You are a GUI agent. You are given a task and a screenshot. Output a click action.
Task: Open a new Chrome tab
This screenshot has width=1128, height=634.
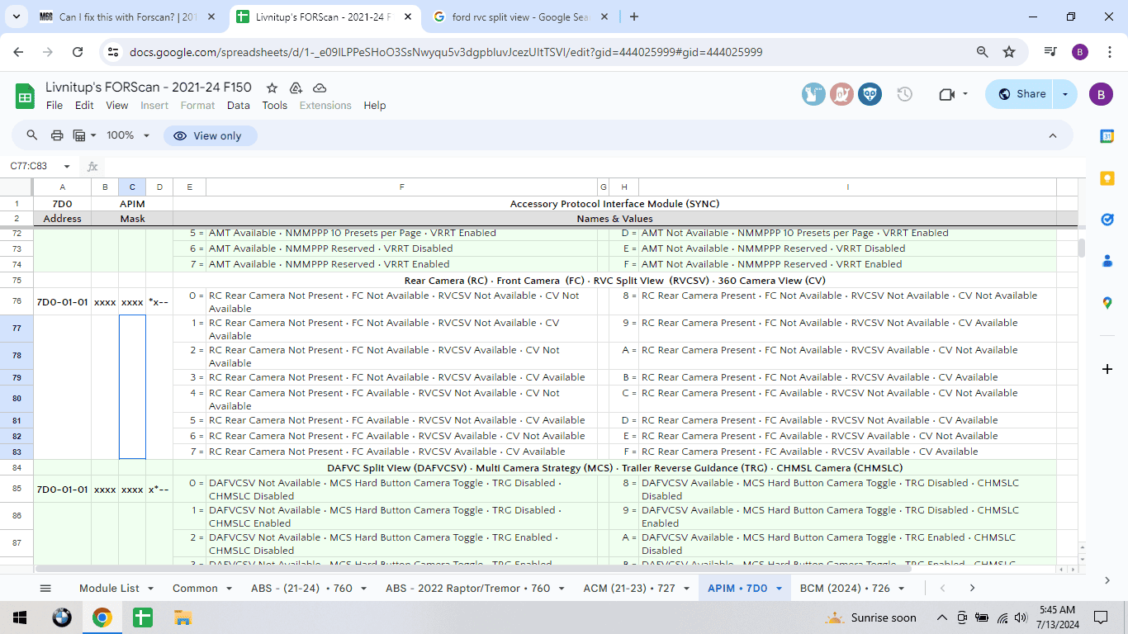click(x=633, y=17)
